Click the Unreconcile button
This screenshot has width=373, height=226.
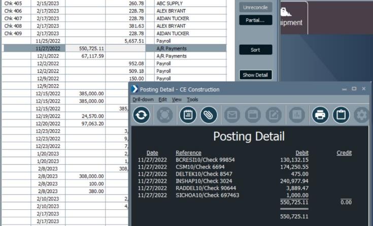(x=256, y=8)
